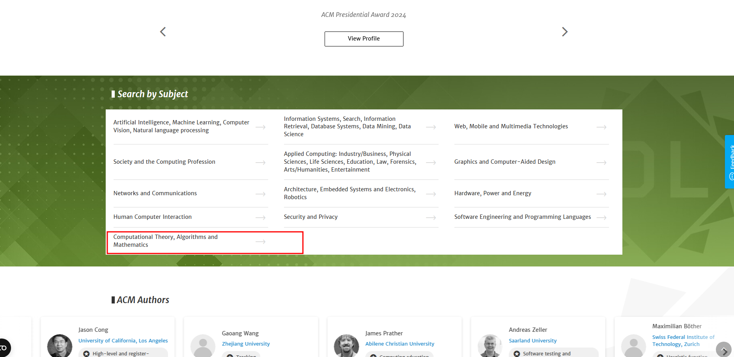Open Software Engineering and Programming Languages
The height and width of the screenshot is (357, 734).
522,217
